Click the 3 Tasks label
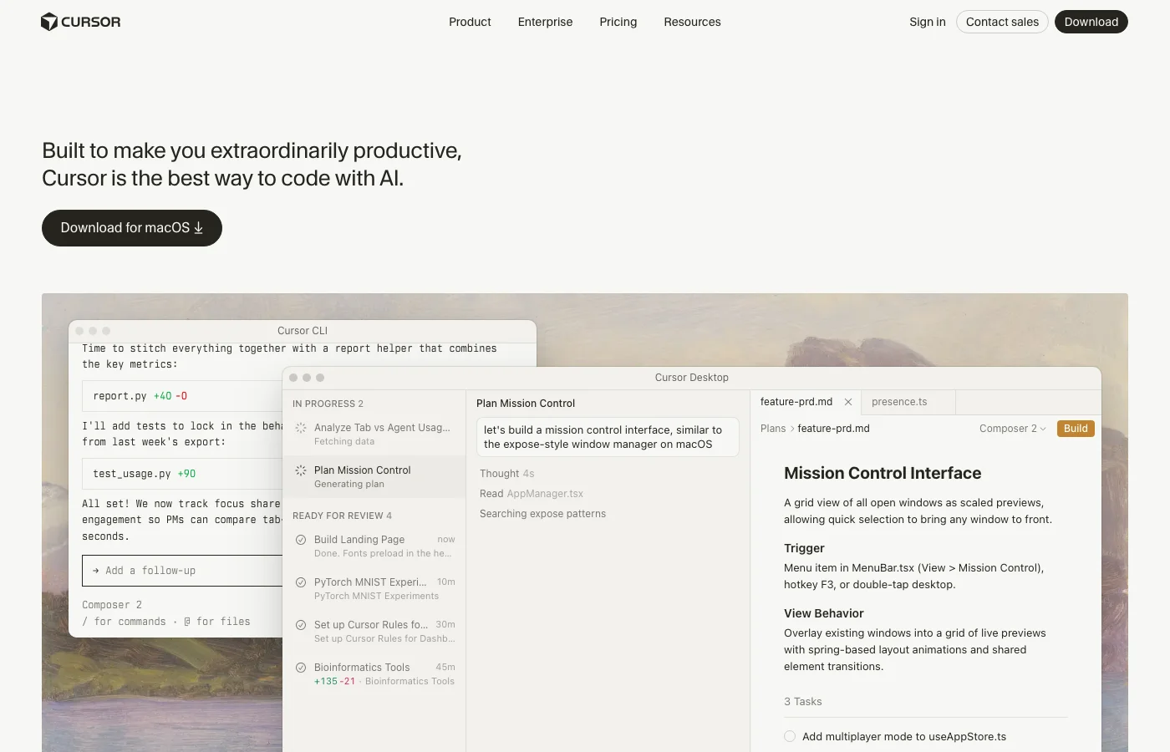 tap(802, 702)
